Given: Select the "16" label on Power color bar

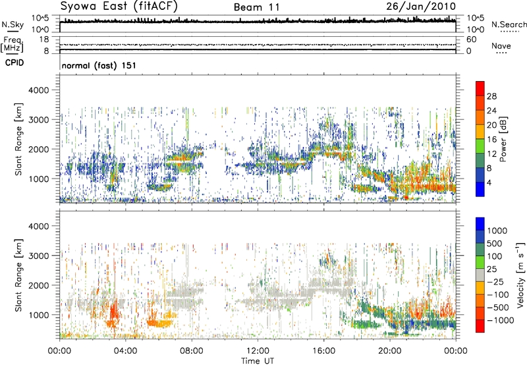Looking at the screenshot, I should (x=491, y=140).
